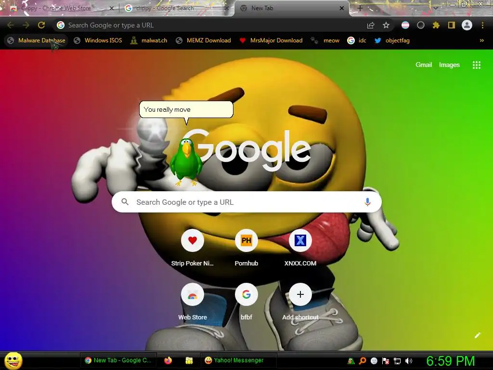Open the Chrome profile avatar

(x=467, y=25)
